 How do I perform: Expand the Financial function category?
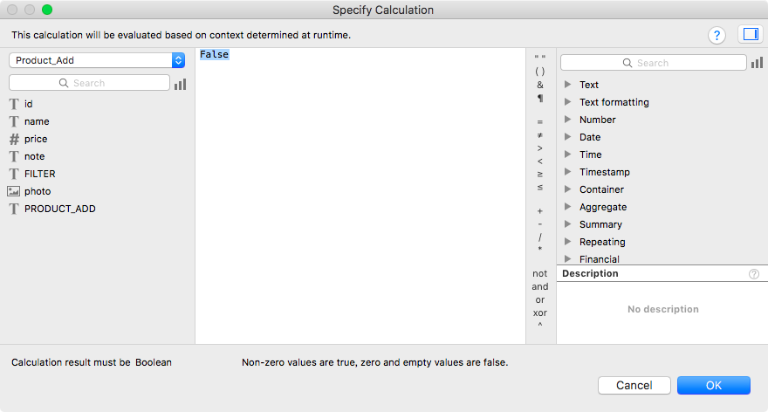567,258
